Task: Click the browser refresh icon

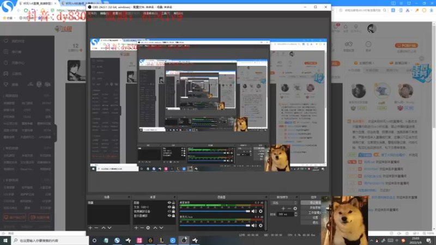Action: tap(26, 10)
